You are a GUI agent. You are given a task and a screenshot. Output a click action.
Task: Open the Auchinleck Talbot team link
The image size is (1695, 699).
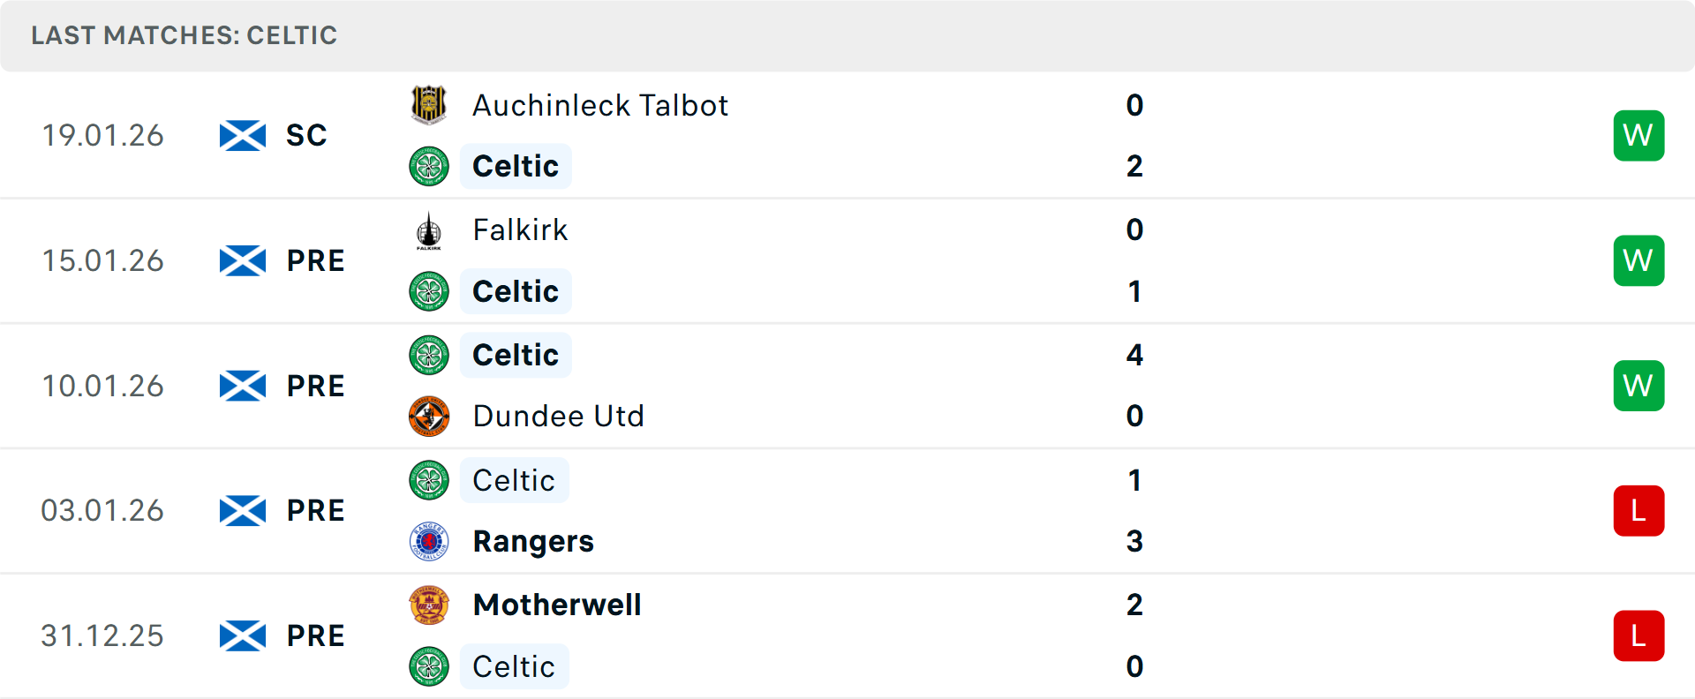coord(600,105)
